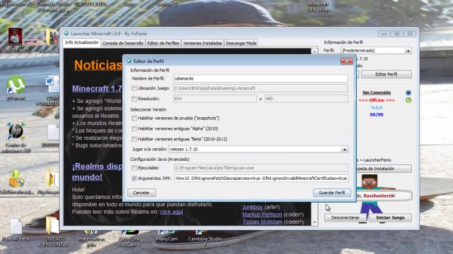Enable old Beta (2010-2011) versions checkbox
The height and width of the screenshot is (254, 453).
tap(134, 139)
